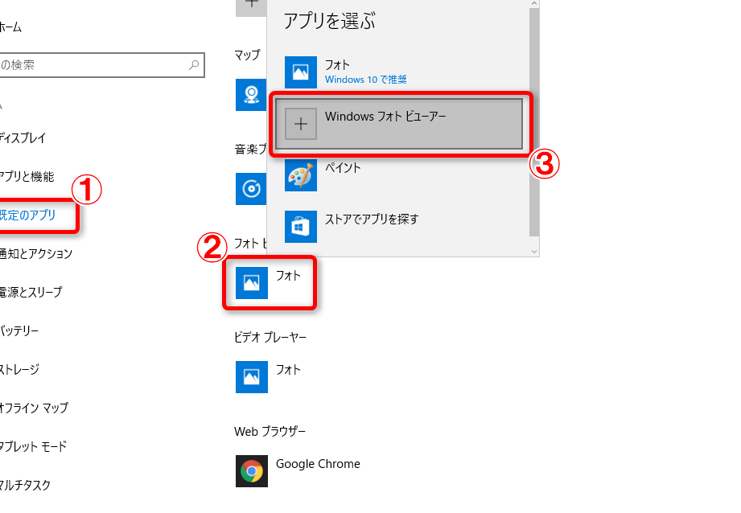Screen dimensions: 741x513
Task: Open the music player default app icon
Action: click(251, 188)
